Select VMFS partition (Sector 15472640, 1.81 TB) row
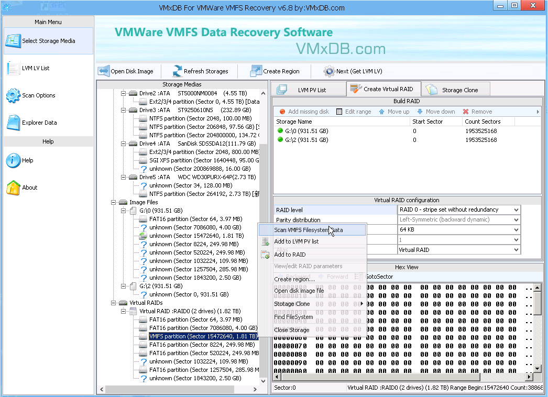 click(203, 337)
